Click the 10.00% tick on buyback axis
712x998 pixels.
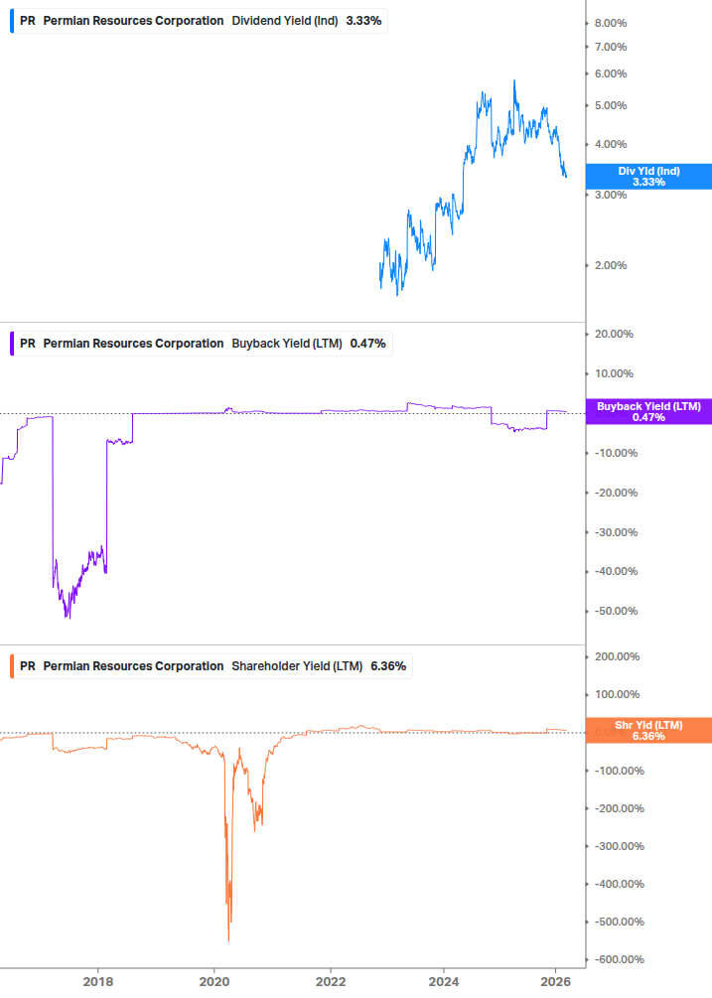coord(614,373)
